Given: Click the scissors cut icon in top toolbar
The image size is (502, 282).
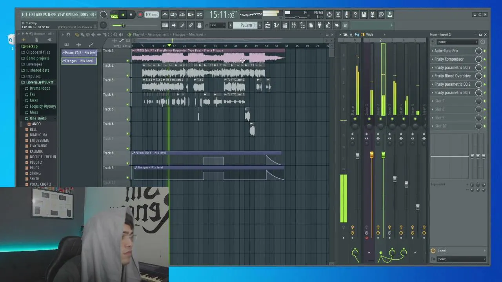Looking at the screenshot, I should (338, 14).
